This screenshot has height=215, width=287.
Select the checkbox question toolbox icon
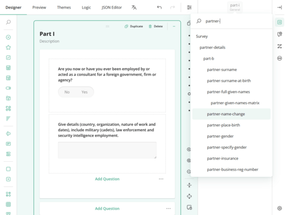pyautogui.click(x=8, y=58)
